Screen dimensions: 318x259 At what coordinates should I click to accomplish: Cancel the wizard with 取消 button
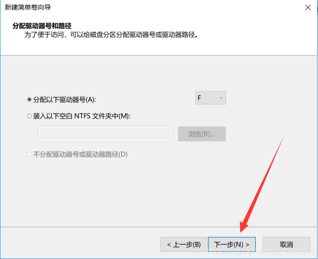[x=287, y=245]
